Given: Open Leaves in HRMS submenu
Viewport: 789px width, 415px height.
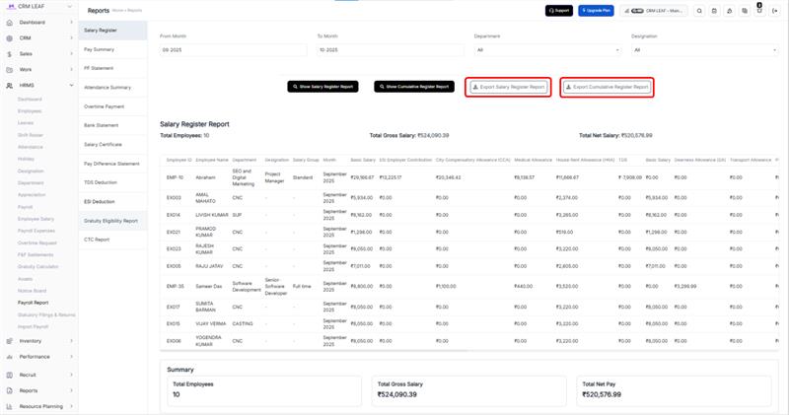Looking at the screenshot, I should click(x=26, y=123).
